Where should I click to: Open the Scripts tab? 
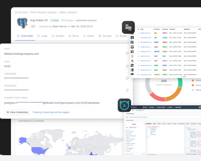(58, 36)
